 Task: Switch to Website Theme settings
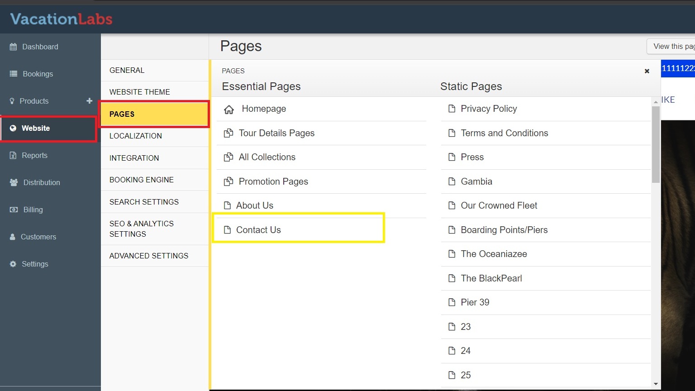click(x=140, y=92)
